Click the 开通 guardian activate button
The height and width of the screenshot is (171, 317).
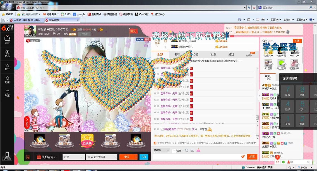tap(297, 41)
